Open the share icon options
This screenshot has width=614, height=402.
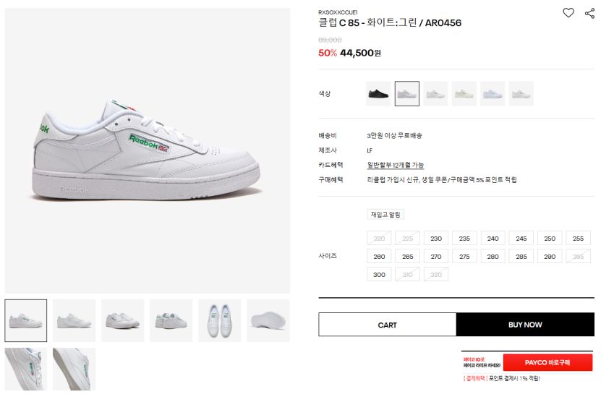click(x=589, y=13)
